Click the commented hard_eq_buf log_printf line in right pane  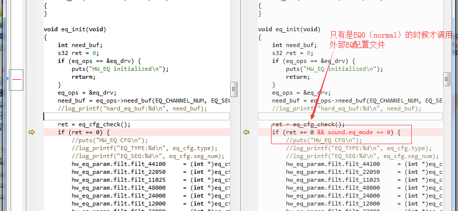point(347,108)
